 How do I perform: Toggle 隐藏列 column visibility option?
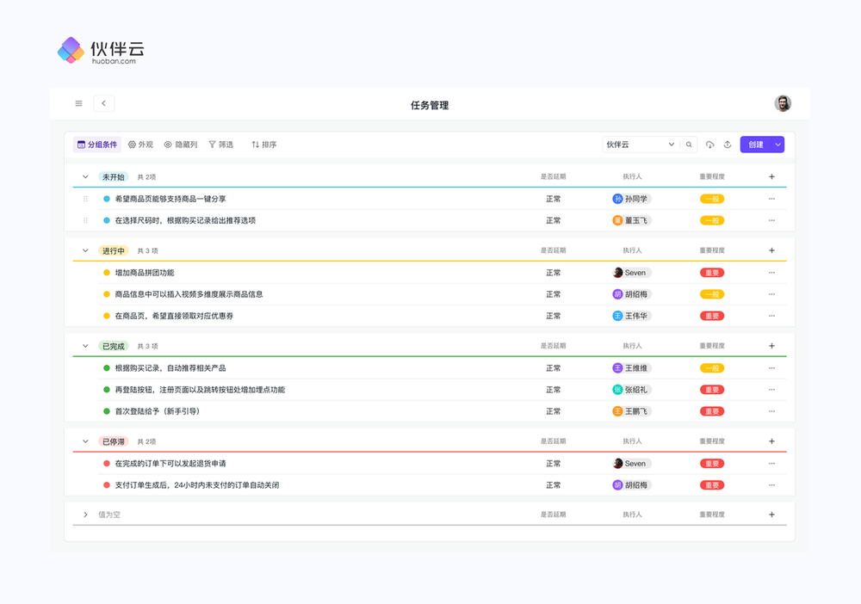pos(181,145)
